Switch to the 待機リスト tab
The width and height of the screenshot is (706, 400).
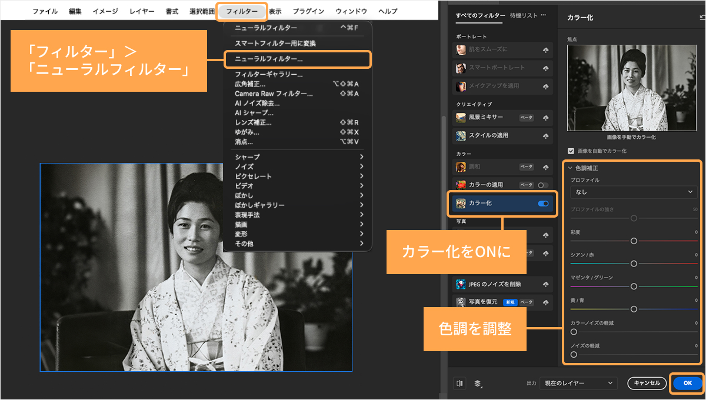click(525, 15)
